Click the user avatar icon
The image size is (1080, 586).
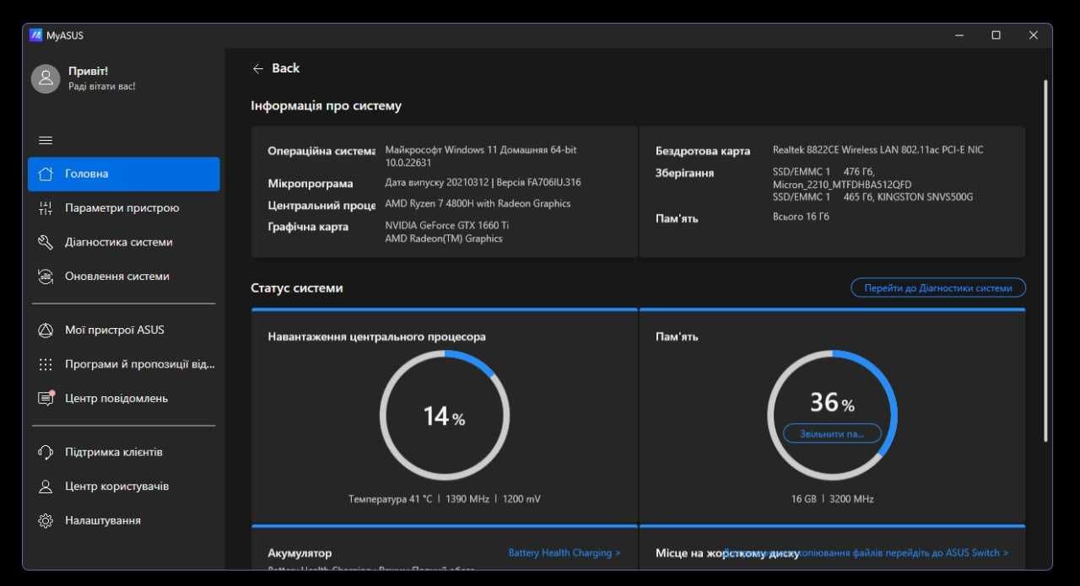[x=46, y=78]
